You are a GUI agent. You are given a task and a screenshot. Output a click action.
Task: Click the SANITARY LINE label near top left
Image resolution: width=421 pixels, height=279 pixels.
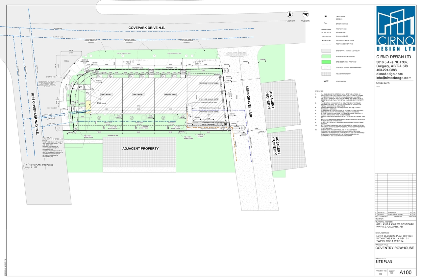coord(58,37)
